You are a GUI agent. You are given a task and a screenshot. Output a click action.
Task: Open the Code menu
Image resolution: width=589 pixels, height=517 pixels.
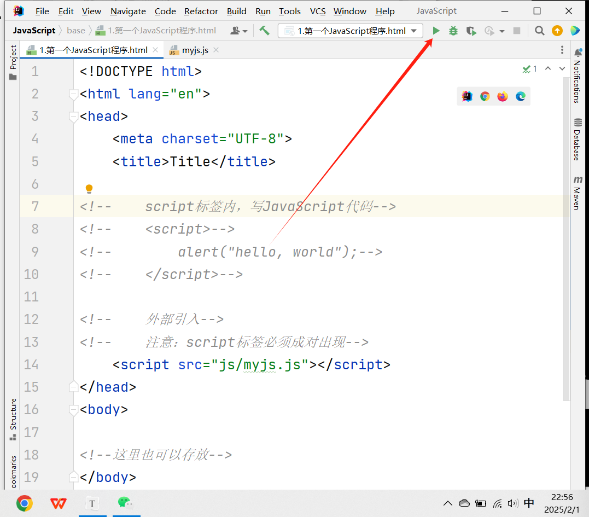coord(165,11)
